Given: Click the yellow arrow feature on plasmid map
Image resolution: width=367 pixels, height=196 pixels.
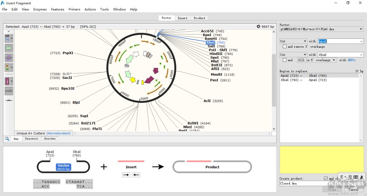Looking at the screenshot, I should coord(133,80).
